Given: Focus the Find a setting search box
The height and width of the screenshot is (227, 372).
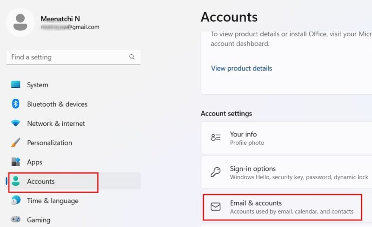Looking at the screenshot, I should point(73,57).
